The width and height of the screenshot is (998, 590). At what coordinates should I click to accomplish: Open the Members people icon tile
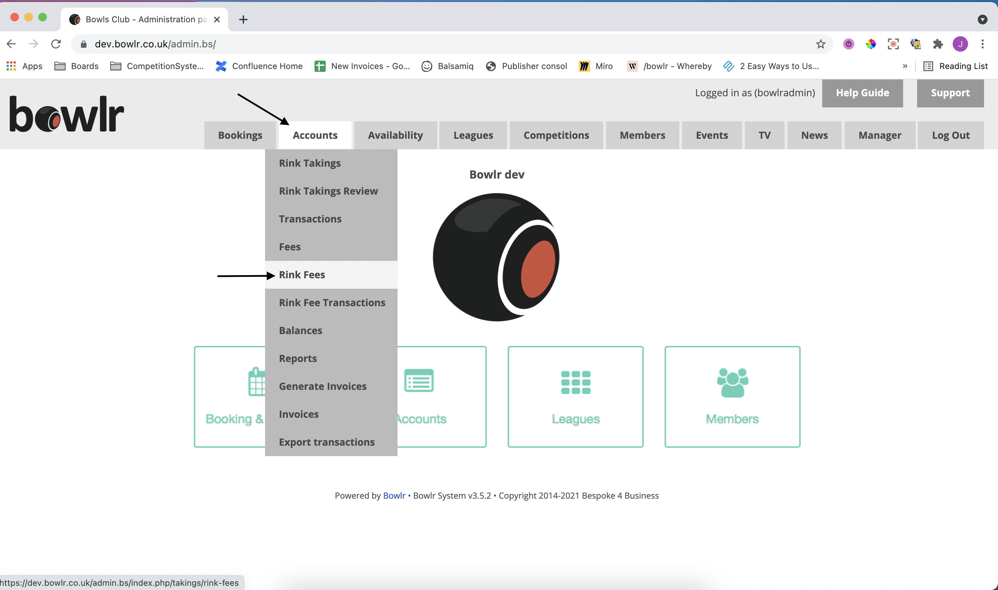tap(732, 396)
